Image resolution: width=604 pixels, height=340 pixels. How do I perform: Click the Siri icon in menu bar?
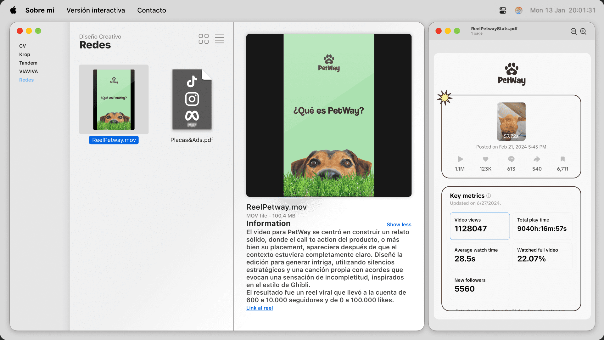point(518,10)
